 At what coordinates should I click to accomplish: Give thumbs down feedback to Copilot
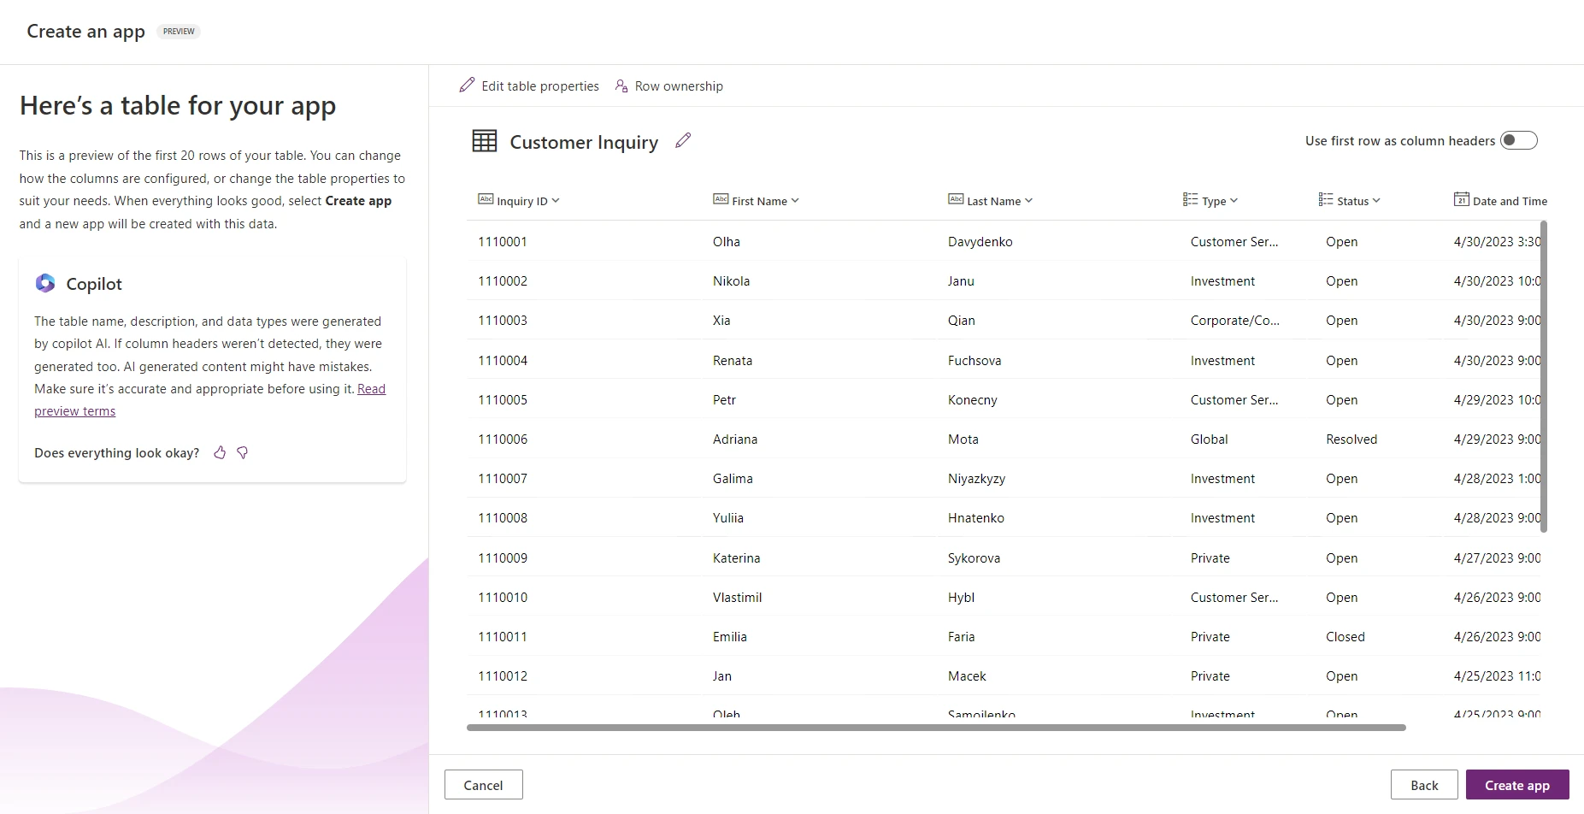click(x=242, y=452)
